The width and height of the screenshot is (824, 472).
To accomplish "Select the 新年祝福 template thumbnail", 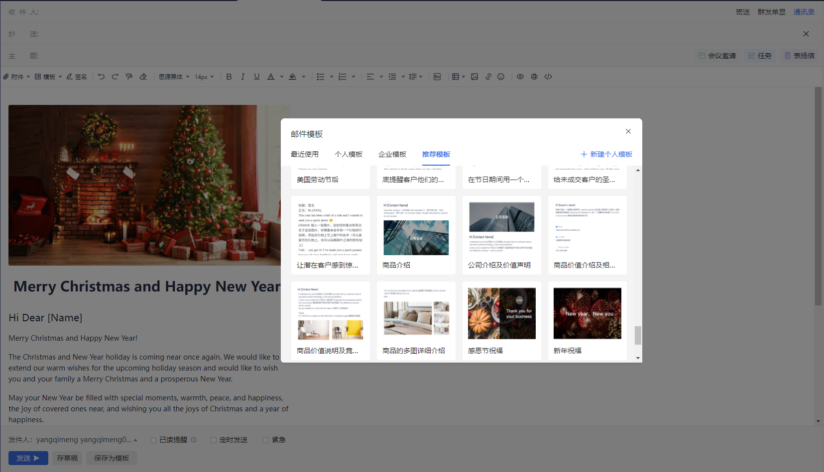I will coord(588,314).
